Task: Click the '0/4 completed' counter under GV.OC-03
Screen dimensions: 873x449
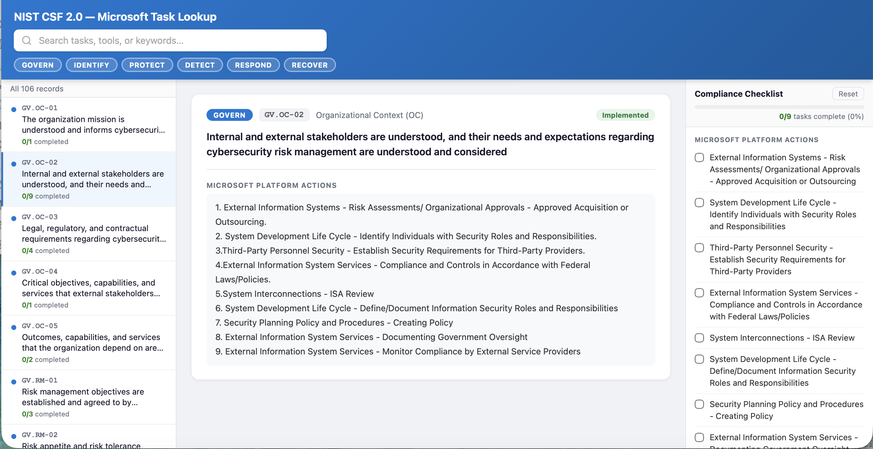Action: 45,250
